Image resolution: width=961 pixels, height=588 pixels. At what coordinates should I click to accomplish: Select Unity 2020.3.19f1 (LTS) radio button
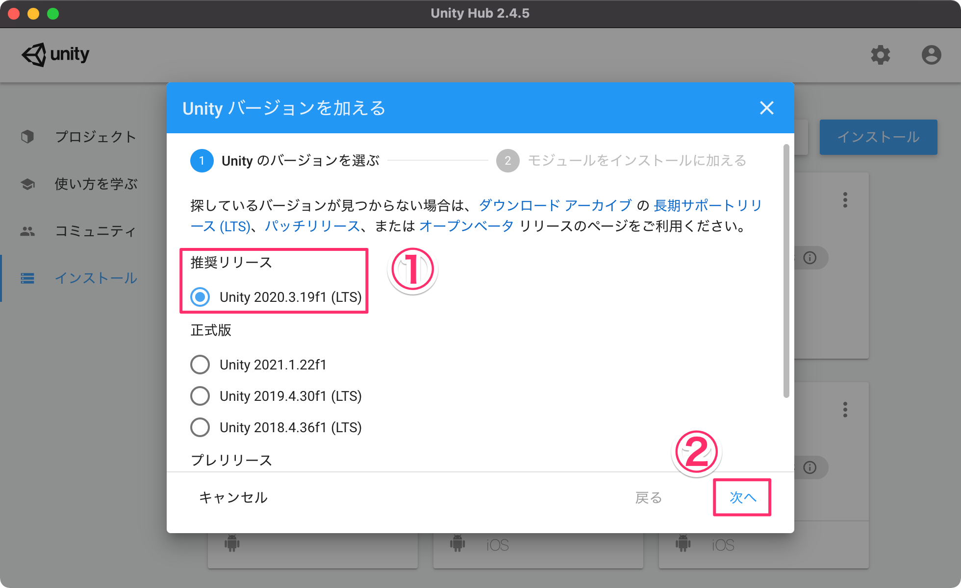[200, 297]
